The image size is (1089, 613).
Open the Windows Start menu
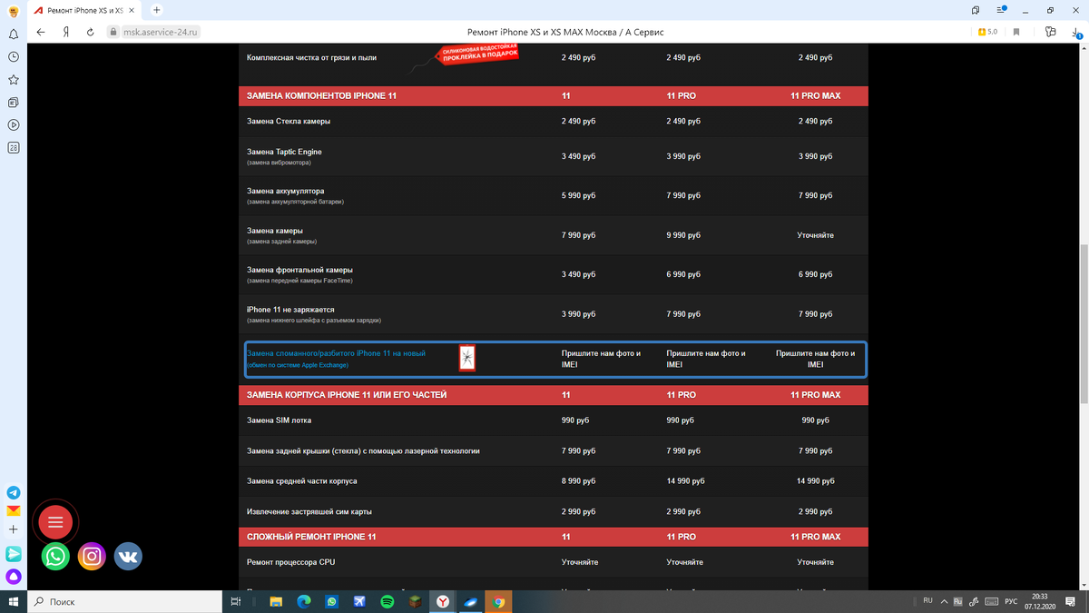[x=14, y=601]
